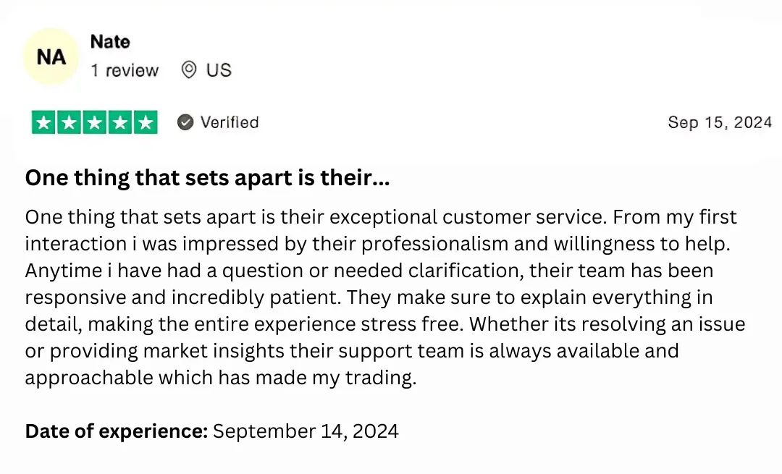Click the Verified label text
782x474 pixels.
[230, 122]
